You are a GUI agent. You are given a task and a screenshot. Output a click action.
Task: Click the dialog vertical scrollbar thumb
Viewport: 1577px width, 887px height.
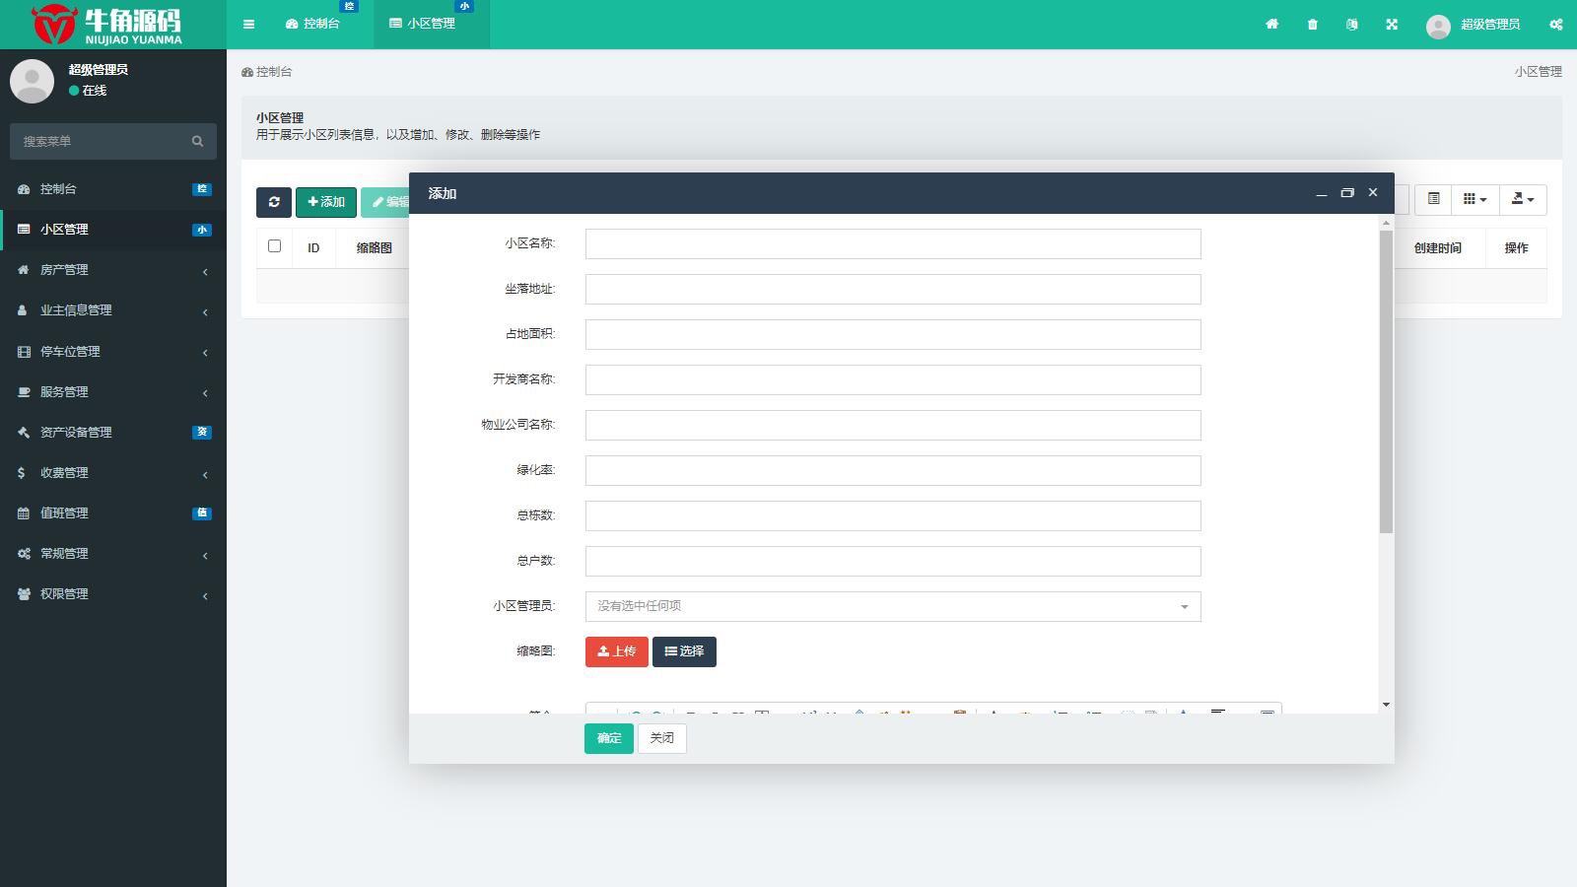click(1386, 381)
